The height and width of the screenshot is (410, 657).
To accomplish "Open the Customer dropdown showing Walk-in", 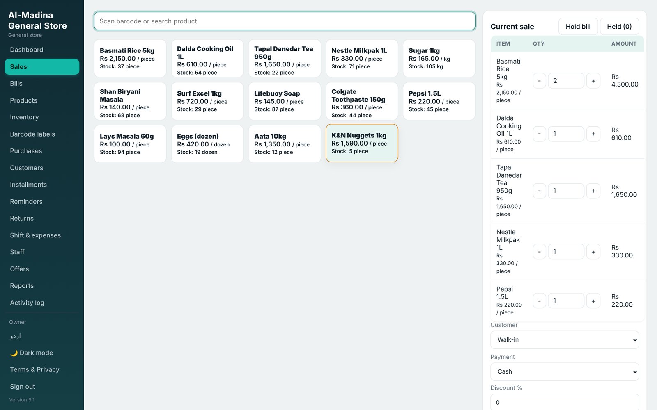I will coord(565,340).
